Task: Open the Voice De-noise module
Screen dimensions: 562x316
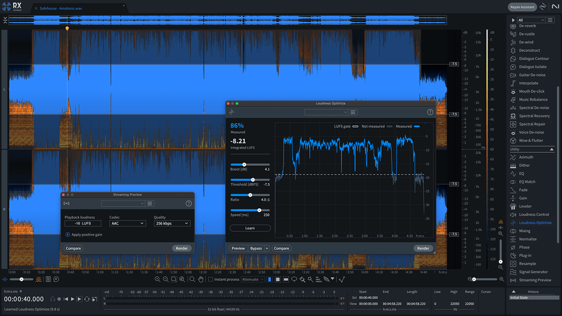Action: point(532,132)
